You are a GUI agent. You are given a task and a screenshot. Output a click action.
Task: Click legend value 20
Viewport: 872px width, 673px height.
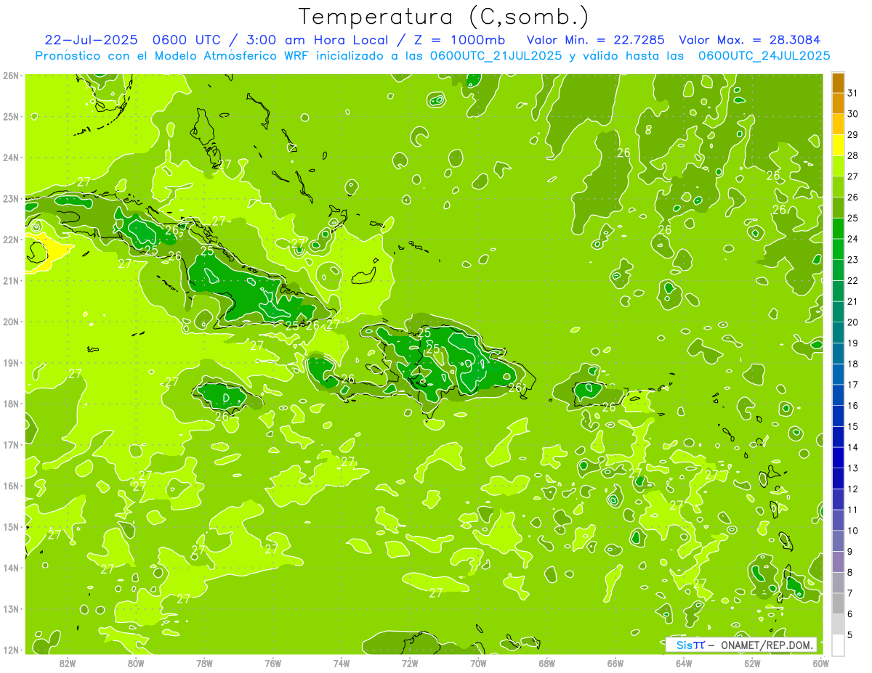[852, 322]
